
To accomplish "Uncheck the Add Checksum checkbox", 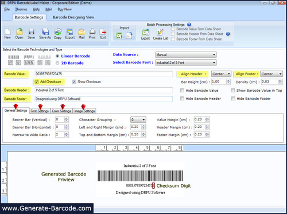I will pyautogui.click(x=37, y=81).
